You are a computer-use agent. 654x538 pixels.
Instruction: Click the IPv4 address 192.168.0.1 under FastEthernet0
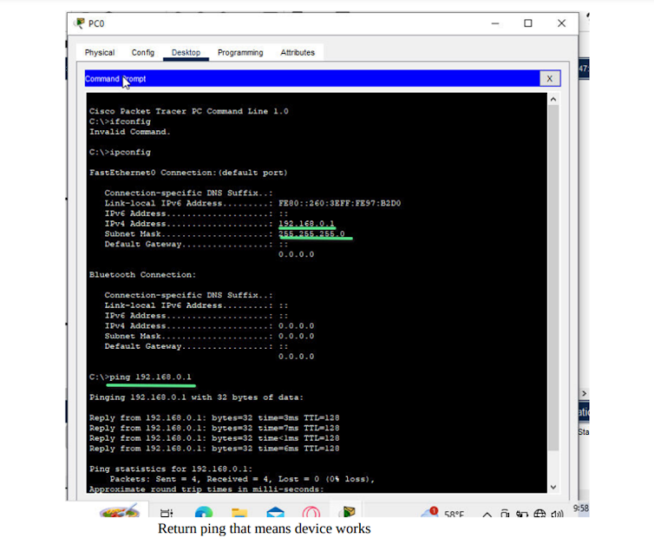click(306, 224)
